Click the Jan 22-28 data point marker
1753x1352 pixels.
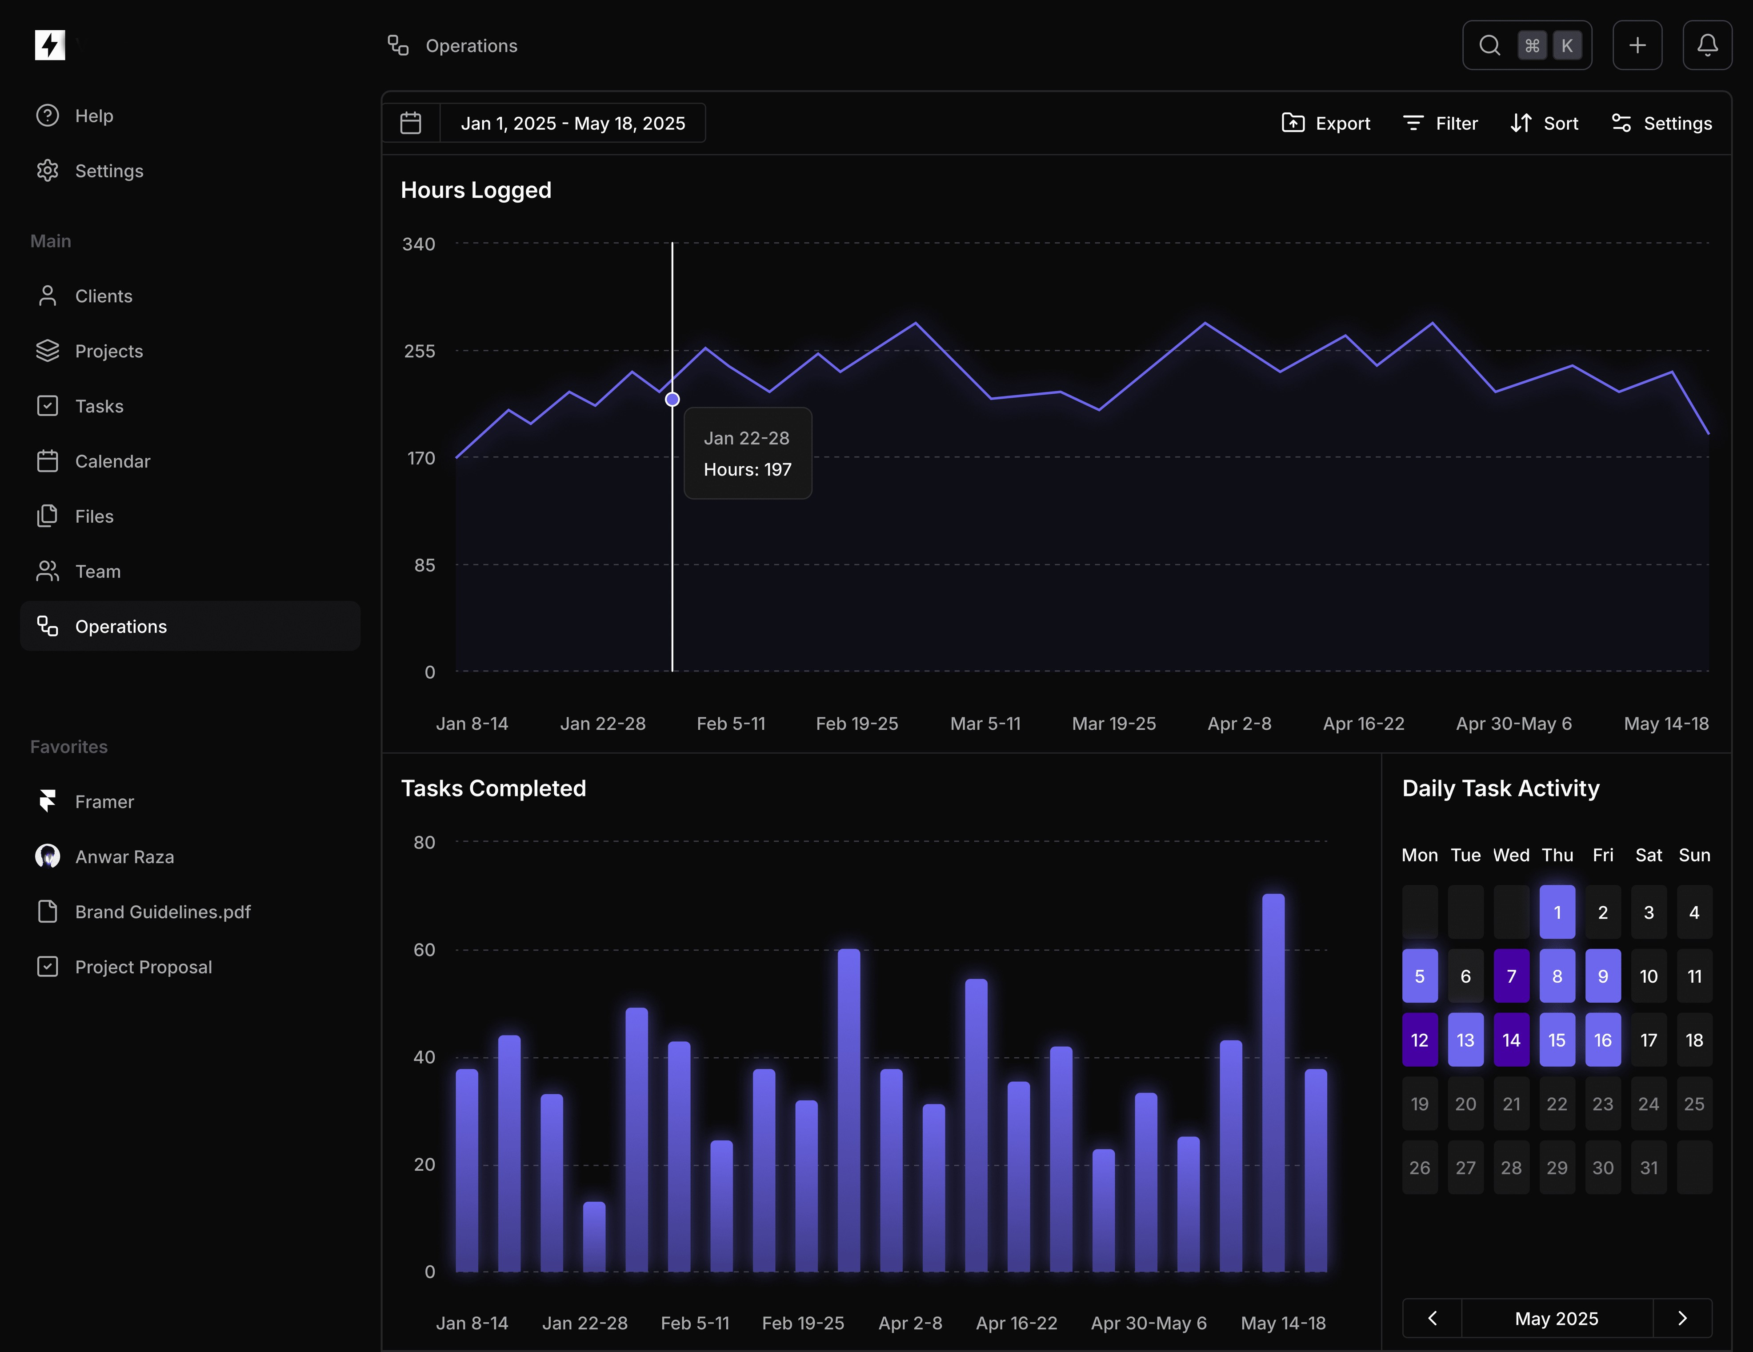tap(672, 399)
